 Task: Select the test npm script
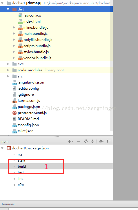21,172
